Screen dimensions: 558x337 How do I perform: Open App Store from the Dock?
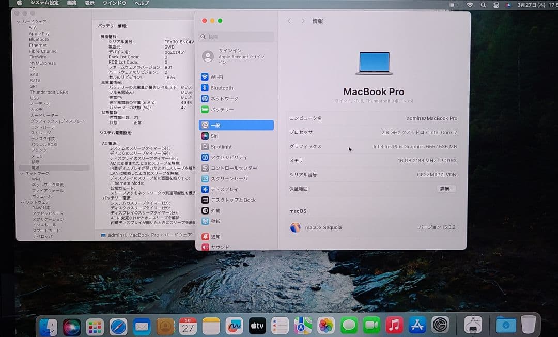(417, 326)
